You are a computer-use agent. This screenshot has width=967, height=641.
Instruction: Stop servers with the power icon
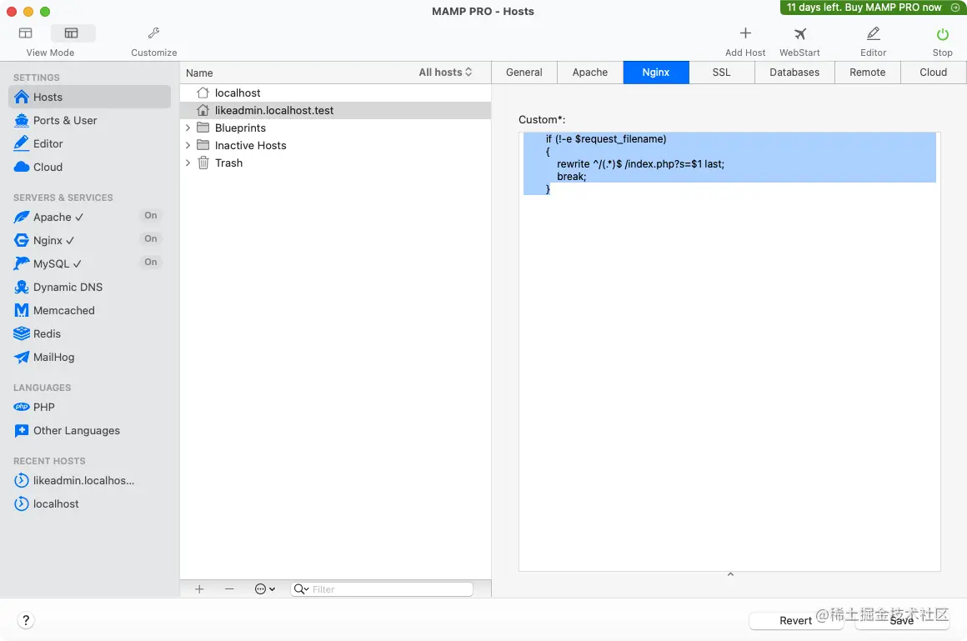click(x=942, y=34)
